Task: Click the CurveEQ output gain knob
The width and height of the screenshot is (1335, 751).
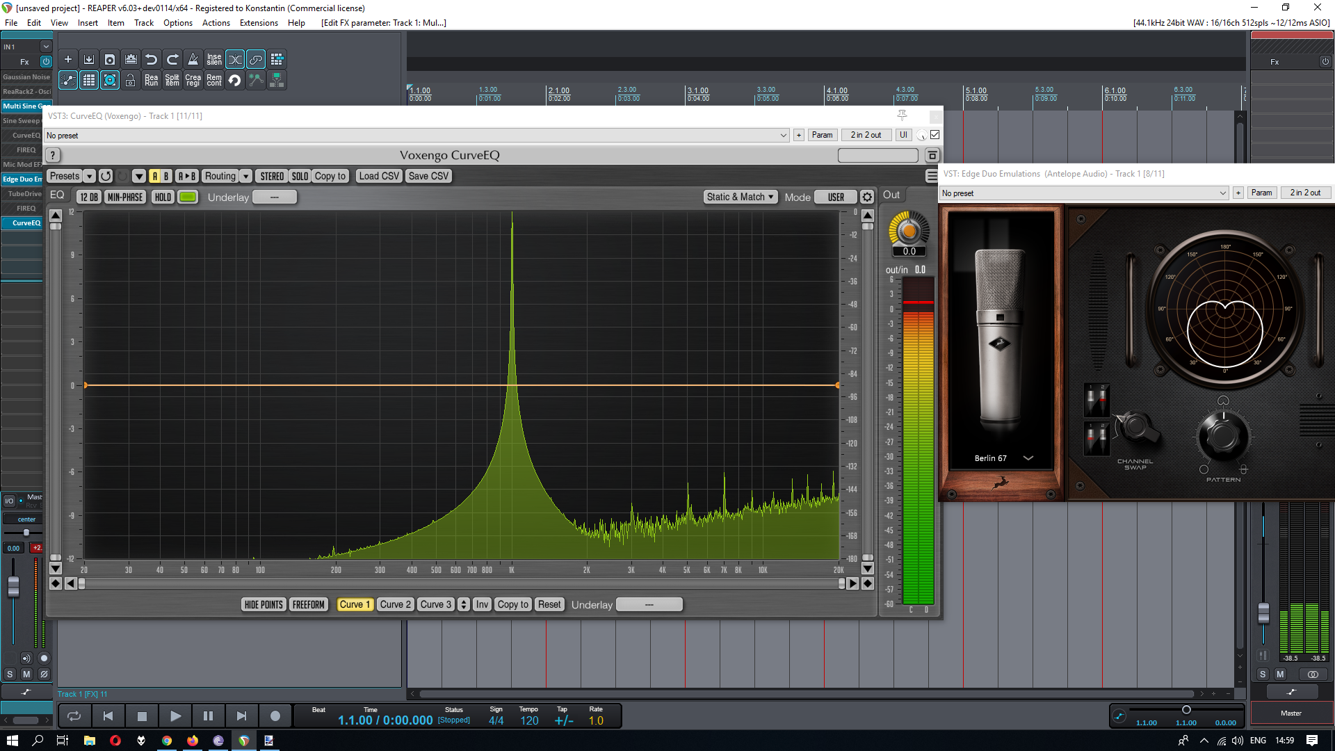Action: (909, 231)
